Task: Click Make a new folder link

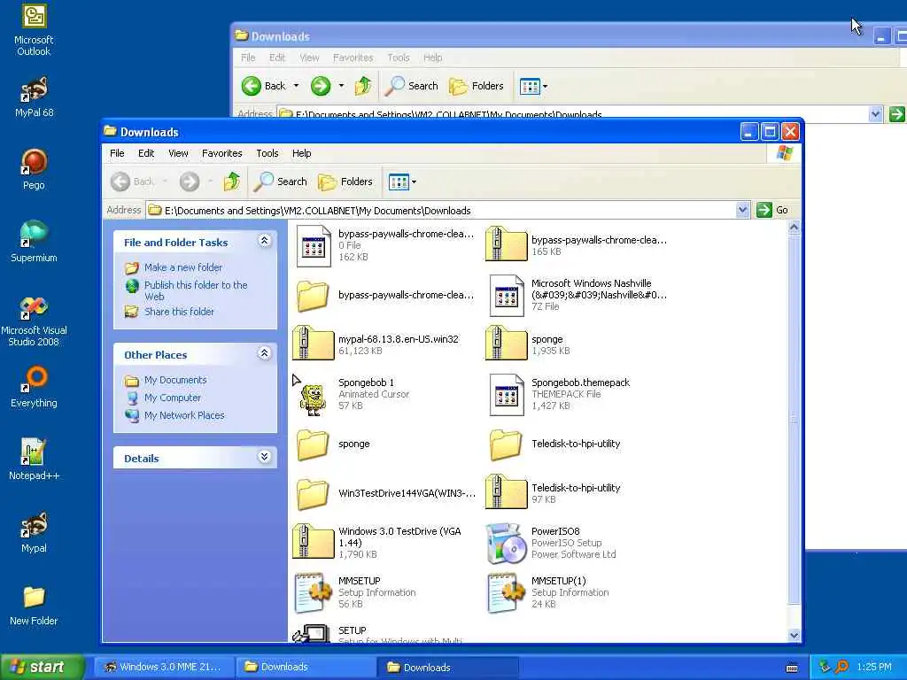Action: point(182,267)
